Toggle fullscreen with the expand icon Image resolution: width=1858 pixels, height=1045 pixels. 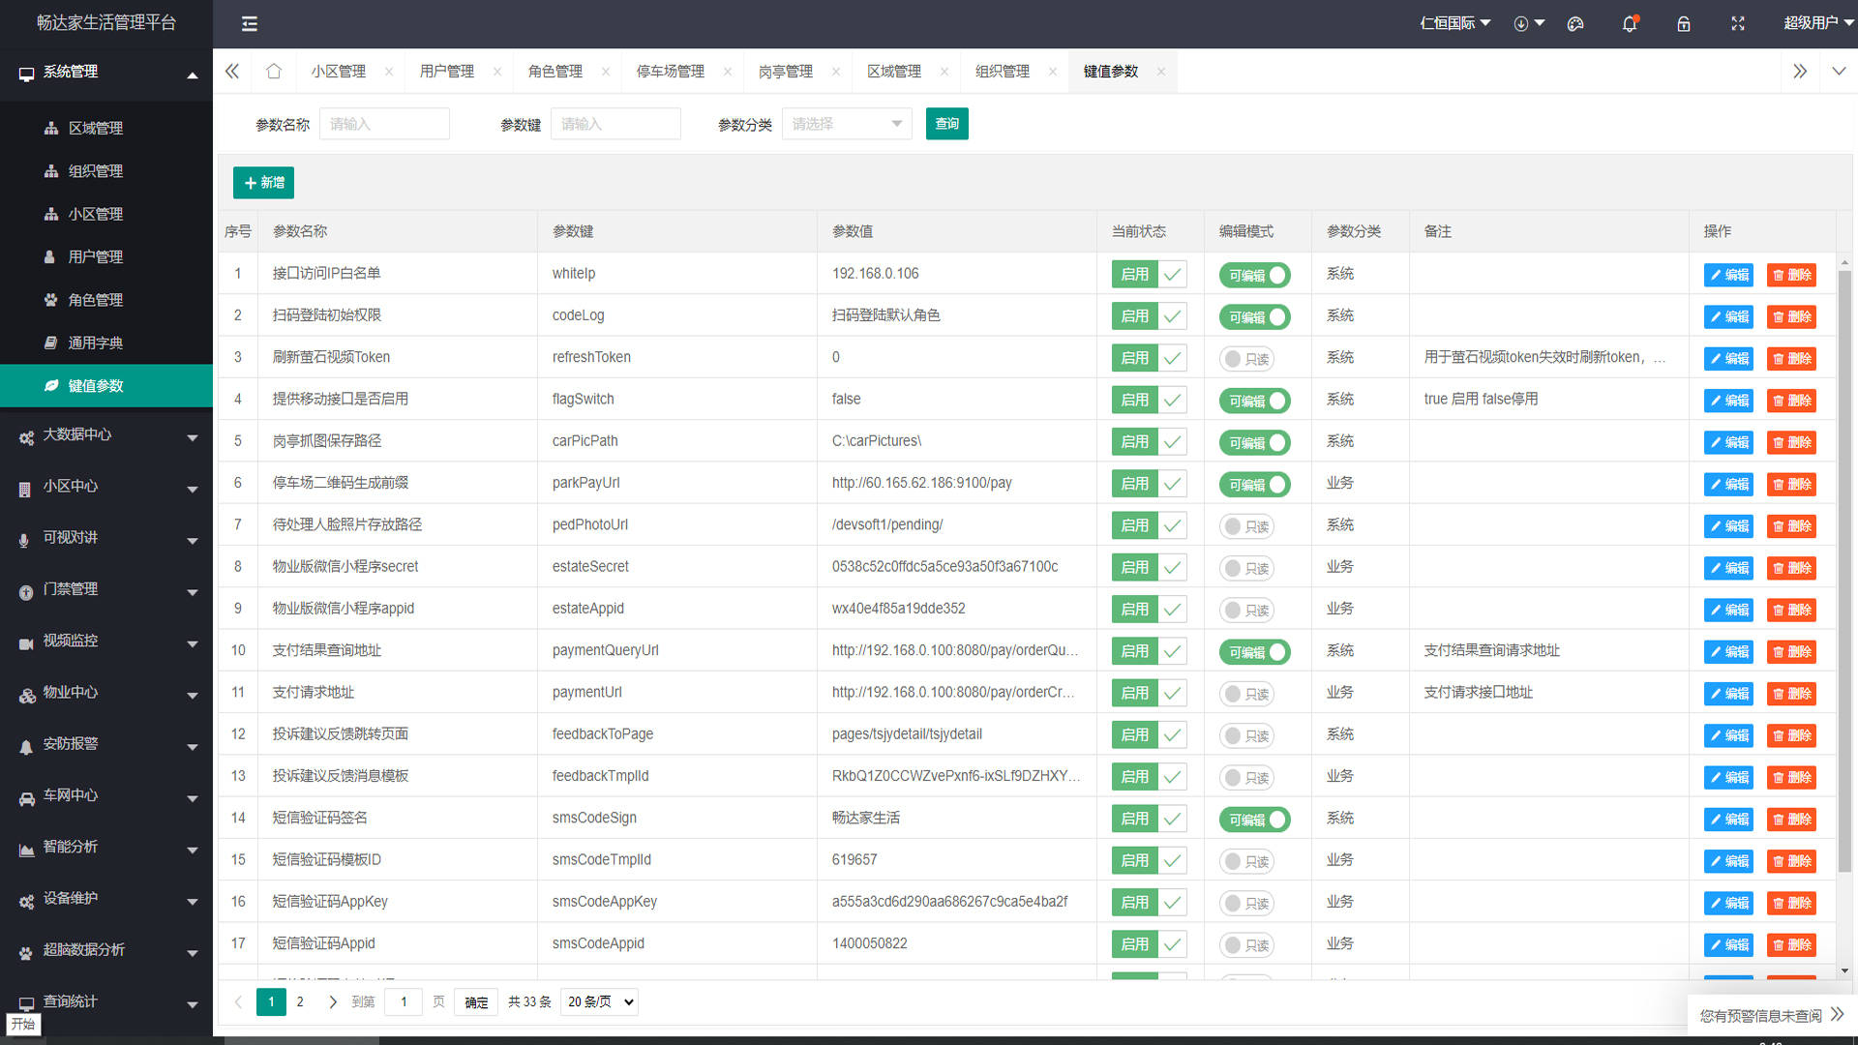[x=1738, y=23]
